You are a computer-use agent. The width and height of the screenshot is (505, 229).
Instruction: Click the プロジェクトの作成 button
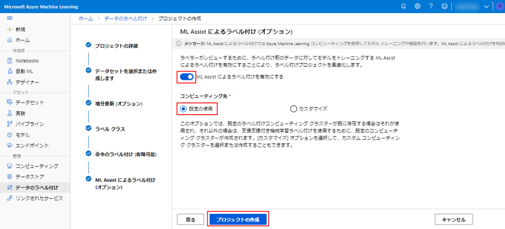(238, 220)
